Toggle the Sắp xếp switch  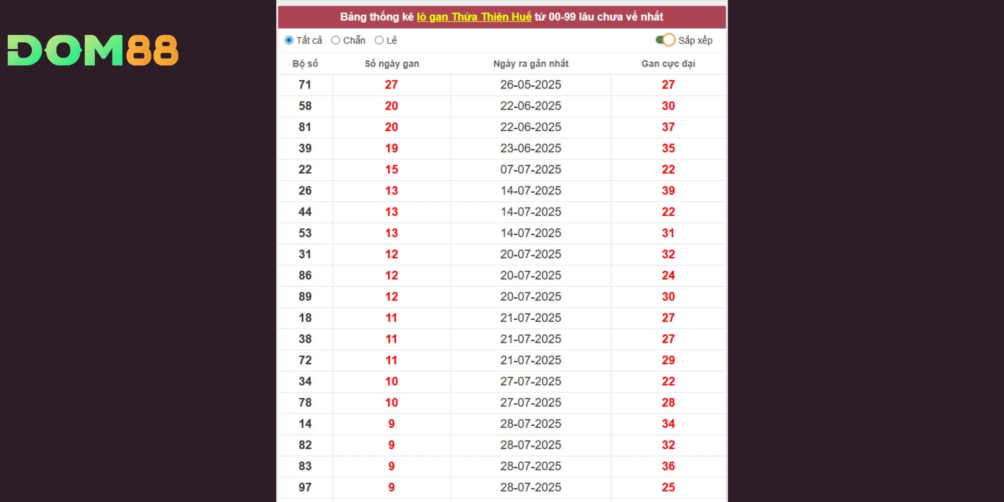click(665, 40)
